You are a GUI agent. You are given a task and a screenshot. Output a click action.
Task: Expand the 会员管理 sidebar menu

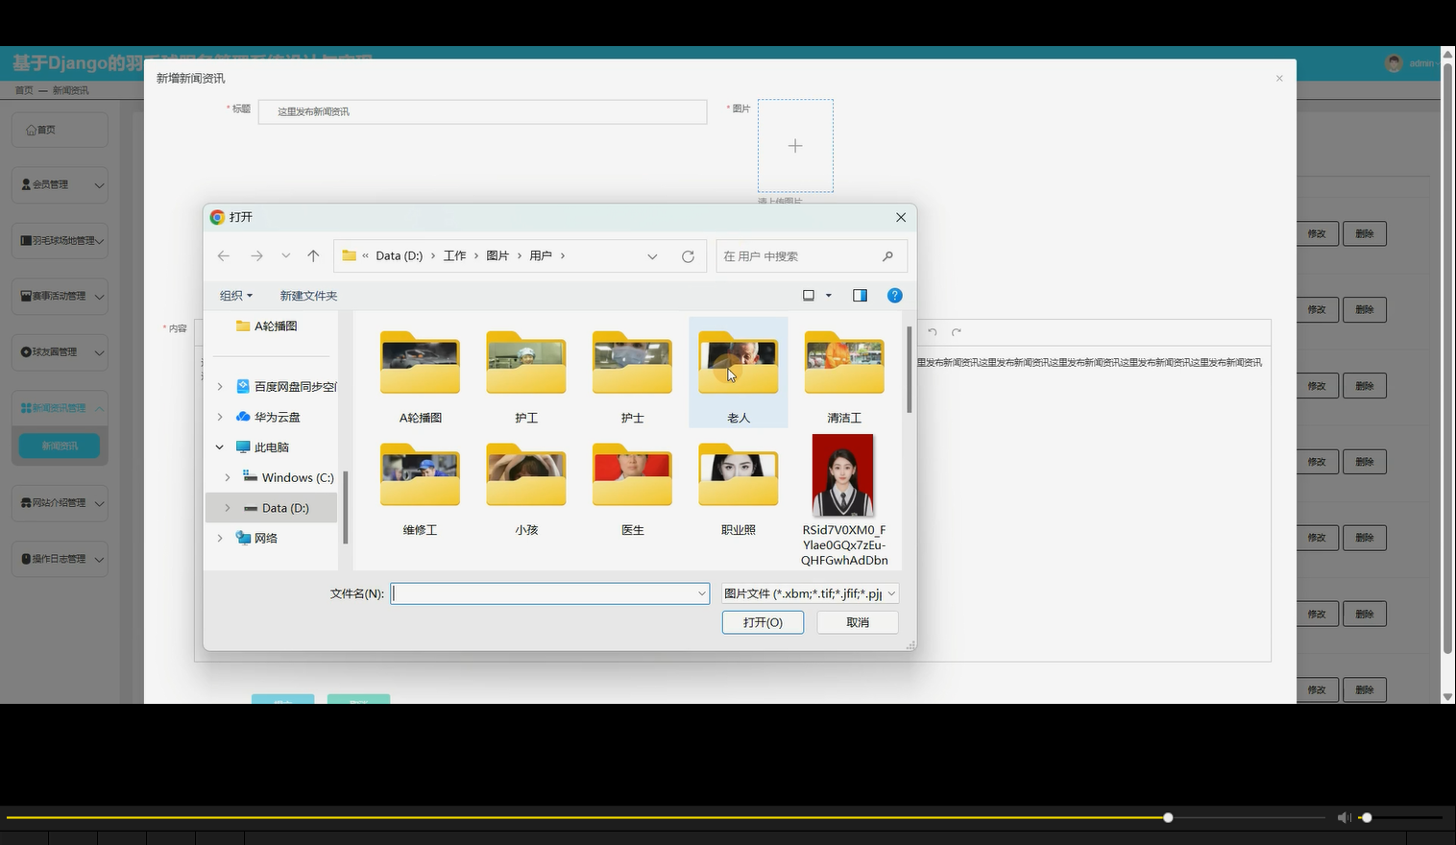[60, 184]
